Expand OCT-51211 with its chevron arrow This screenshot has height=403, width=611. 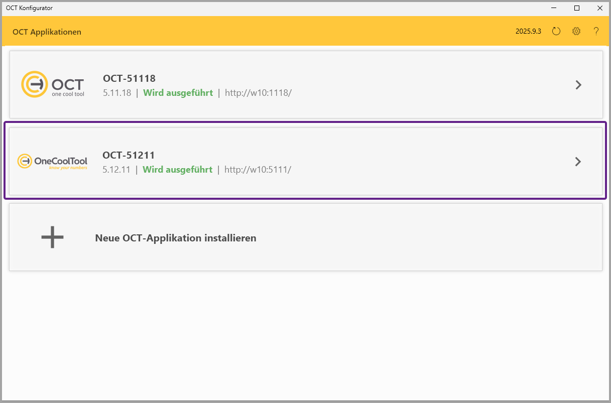pyautogui.click(x=578, y=162)
